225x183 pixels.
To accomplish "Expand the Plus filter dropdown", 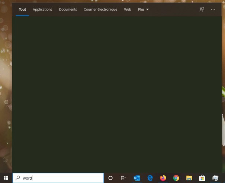I will (143, 9).
